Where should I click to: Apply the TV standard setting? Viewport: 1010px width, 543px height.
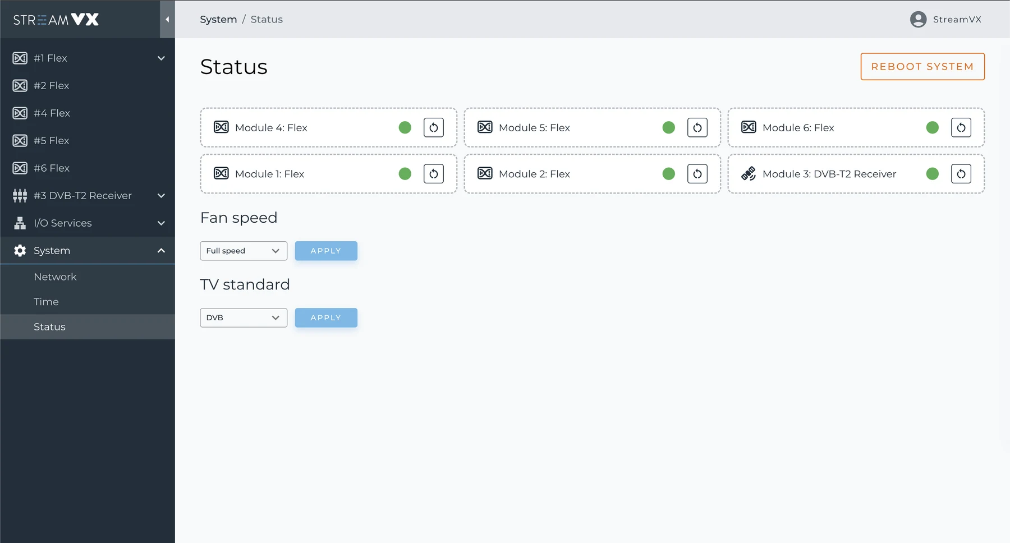click(x=326, y=317)
